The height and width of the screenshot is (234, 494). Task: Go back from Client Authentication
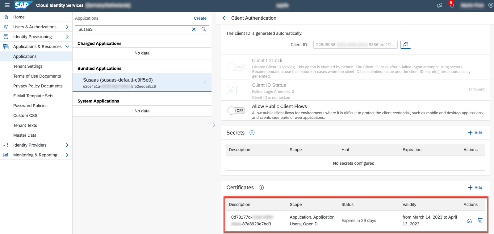pyautogui.click(x=224, y=18)
